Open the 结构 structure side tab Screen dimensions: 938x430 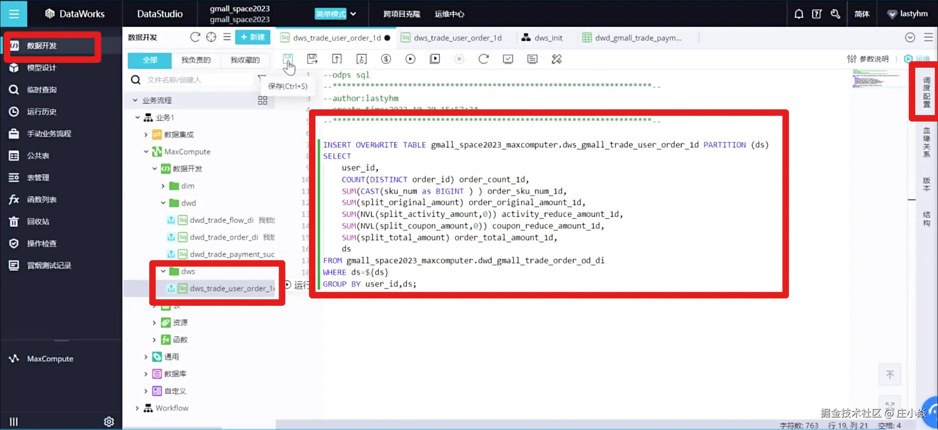[927, 218]
